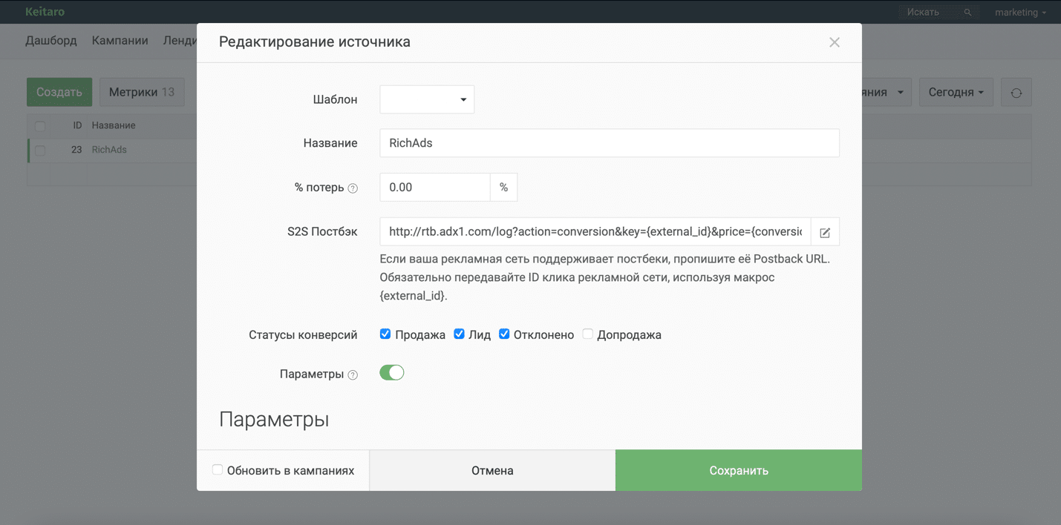Click the ID column header
This screenshot has height=525, width=1061.
click(77, 126)
